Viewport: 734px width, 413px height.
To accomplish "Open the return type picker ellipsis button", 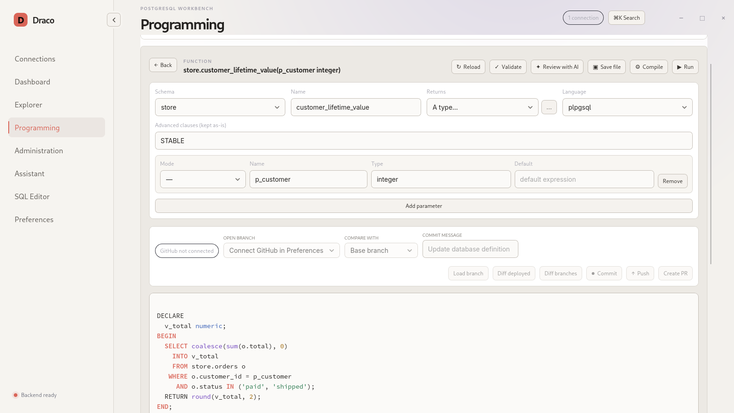I will [x=549, y=107].
